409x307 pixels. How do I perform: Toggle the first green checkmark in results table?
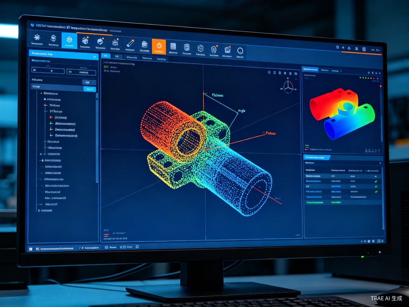pos(376,181)
